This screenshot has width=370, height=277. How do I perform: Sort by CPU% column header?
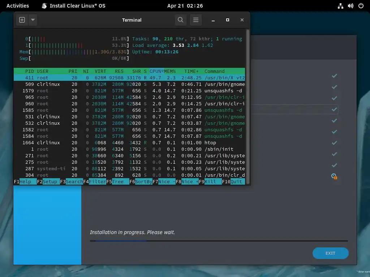click(x=157, y=71)
